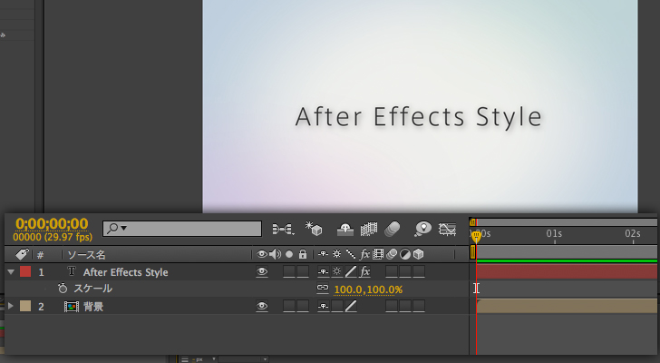Enable 3D on After Effects Style layer

point(419,271)
